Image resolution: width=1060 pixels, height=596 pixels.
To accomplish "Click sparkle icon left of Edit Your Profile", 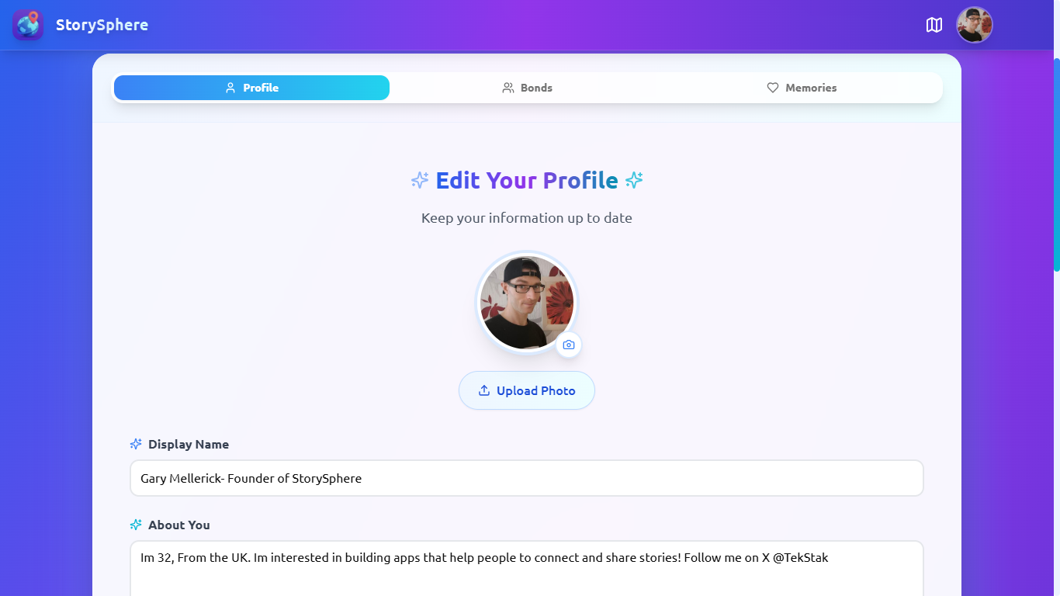I will (420, 180).
